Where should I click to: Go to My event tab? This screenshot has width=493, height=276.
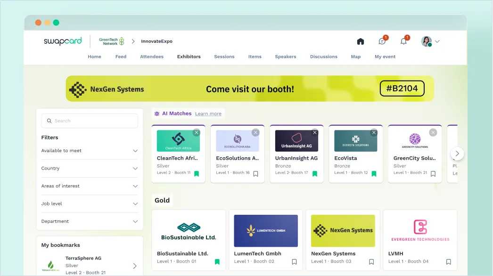click(385, 57)
